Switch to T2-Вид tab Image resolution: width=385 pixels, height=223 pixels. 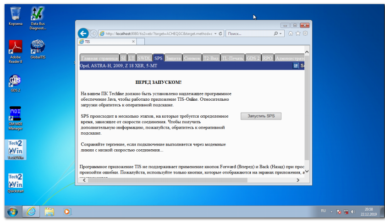(211, 58)
